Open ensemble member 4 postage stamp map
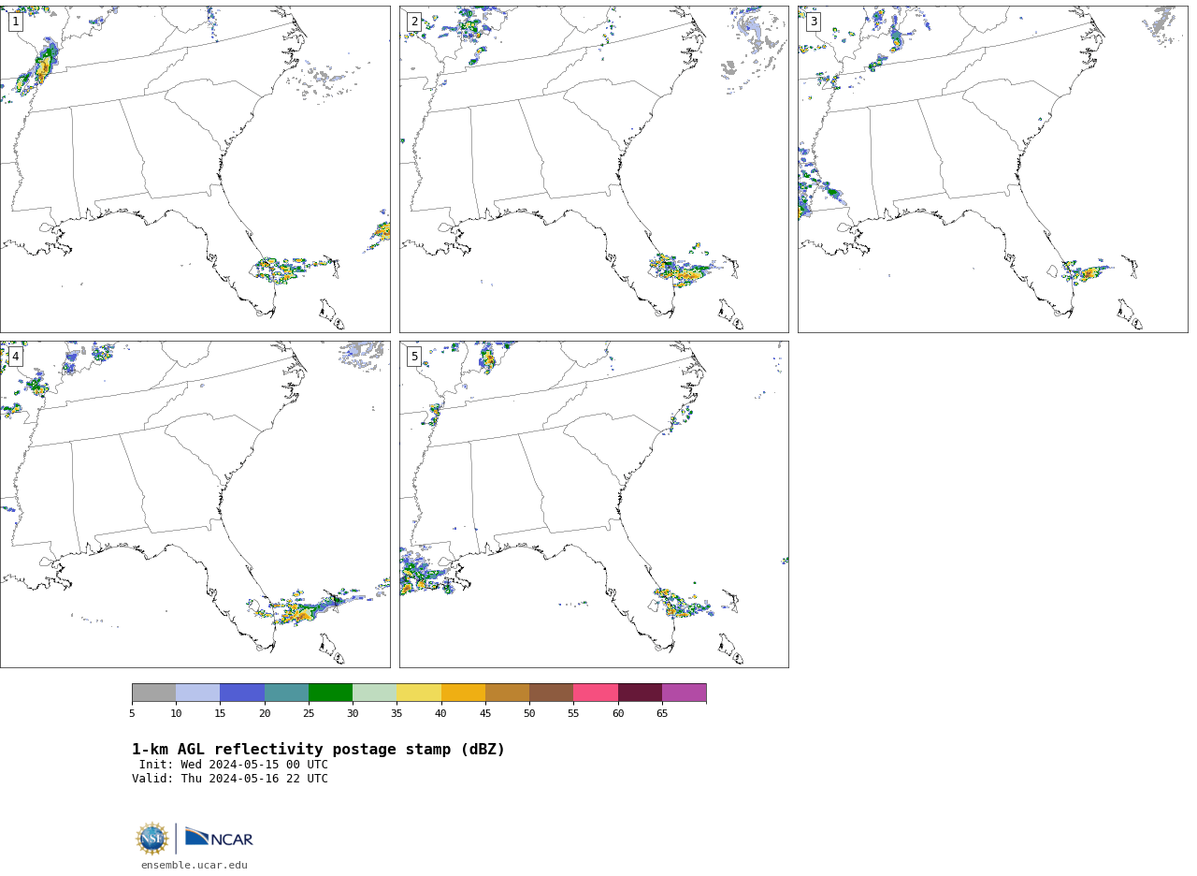 195,504
